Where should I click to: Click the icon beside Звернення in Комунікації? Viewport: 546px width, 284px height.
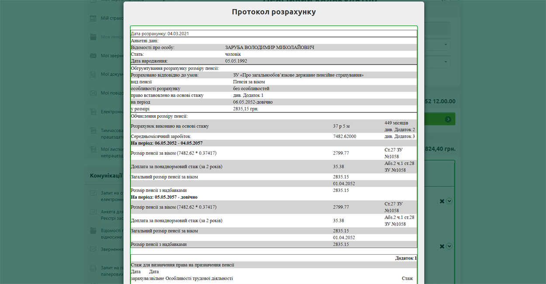point(93,249)
